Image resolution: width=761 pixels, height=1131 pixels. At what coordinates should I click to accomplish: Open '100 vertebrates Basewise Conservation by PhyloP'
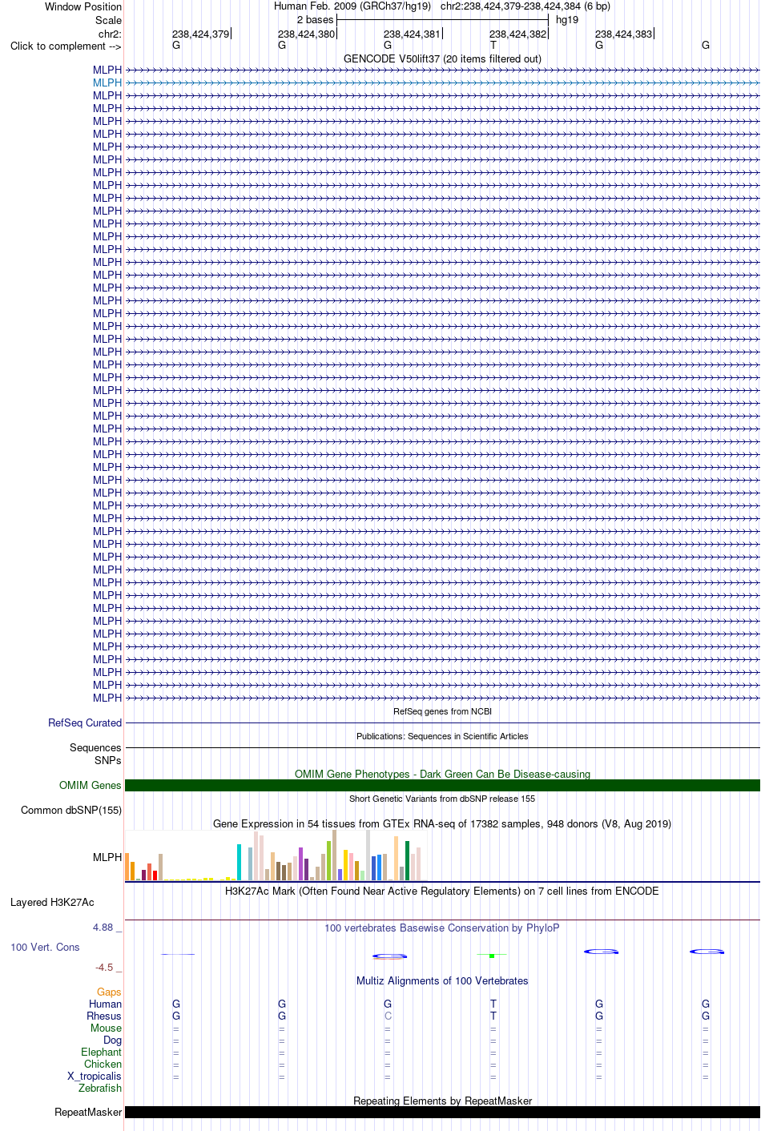442,928
